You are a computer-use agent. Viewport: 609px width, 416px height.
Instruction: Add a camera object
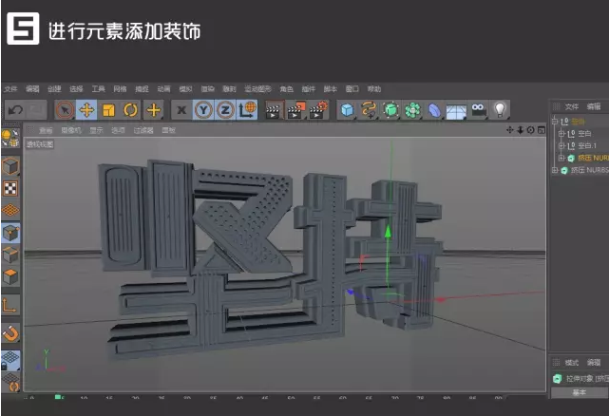(478, 110)
